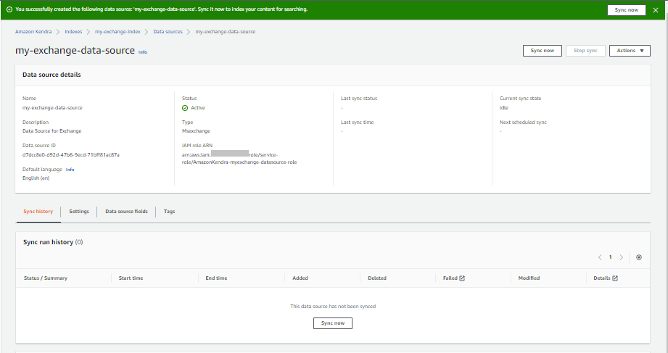The image size is (668, 353).
Task: Click the Deleted column header
Action: (377, 278)
